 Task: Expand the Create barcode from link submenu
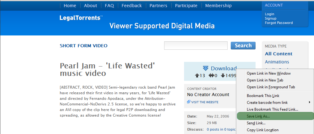coord(309,103)
